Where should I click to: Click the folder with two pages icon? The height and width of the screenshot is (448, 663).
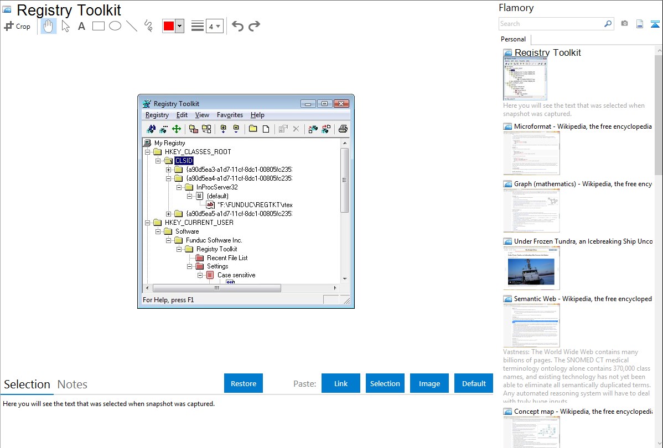206,129
